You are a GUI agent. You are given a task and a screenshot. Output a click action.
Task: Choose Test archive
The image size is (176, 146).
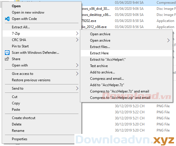[99, 66]
